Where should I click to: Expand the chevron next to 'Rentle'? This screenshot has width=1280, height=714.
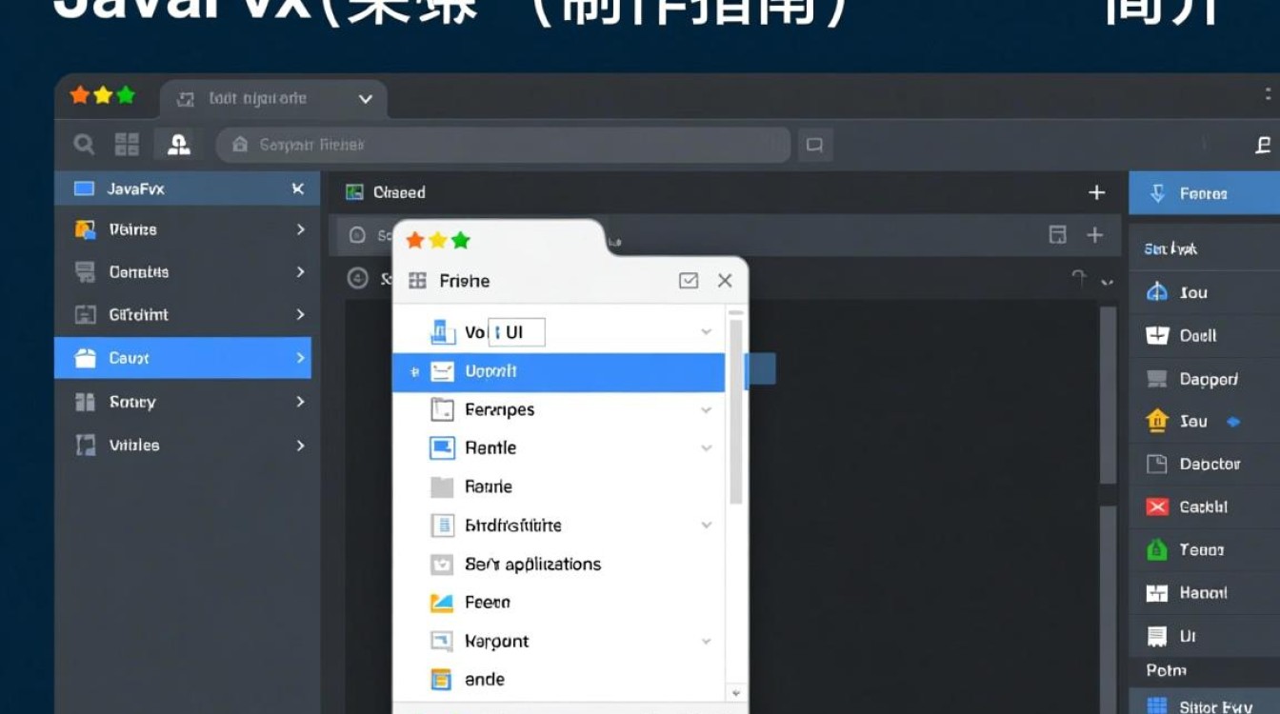coord(706,447)
